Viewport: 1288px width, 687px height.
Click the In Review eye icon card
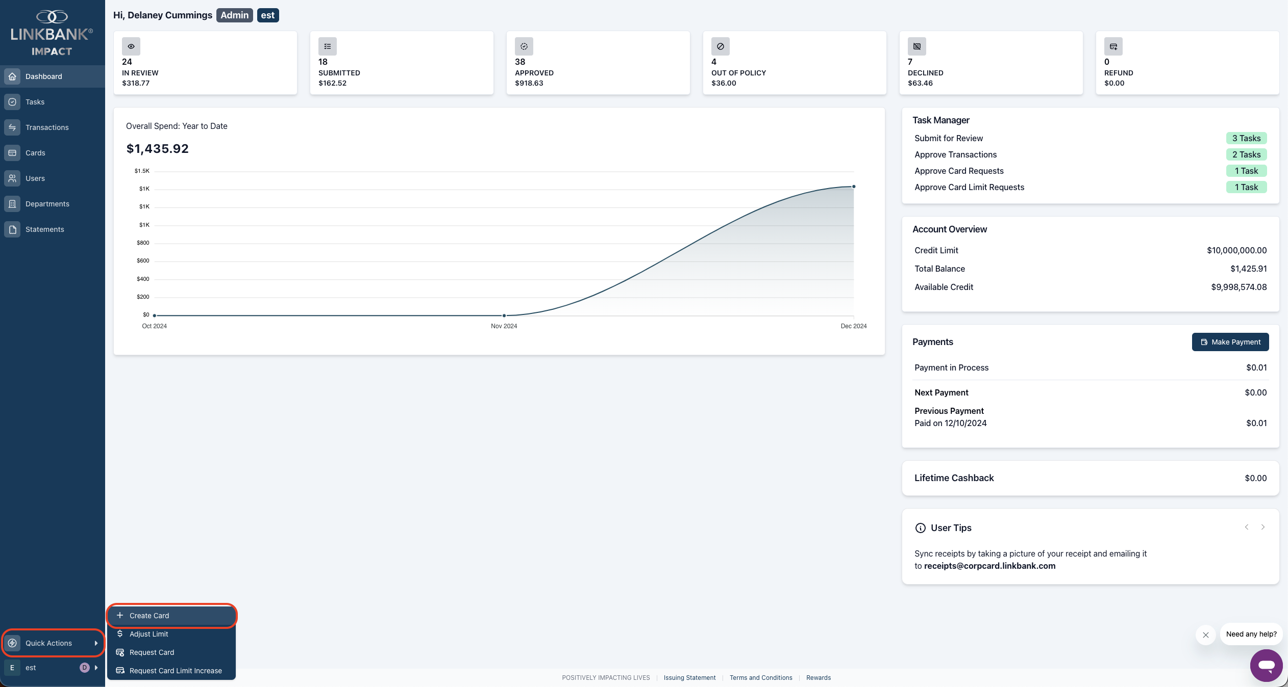131,46
